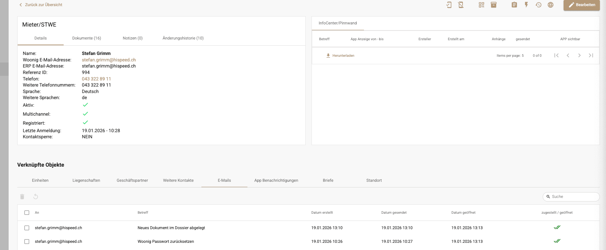Click the phone number link next to Telefon
The image size is (606, 250).
click(x=96, y=79)
